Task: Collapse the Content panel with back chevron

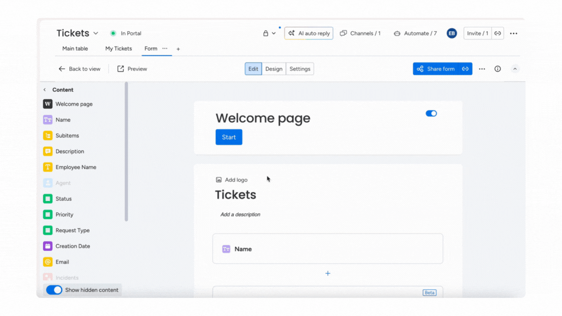Action: (x=45, y=90)
